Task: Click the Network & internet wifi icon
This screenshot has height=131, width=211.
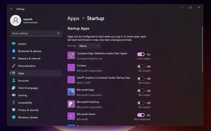Action: click(14, 58)
